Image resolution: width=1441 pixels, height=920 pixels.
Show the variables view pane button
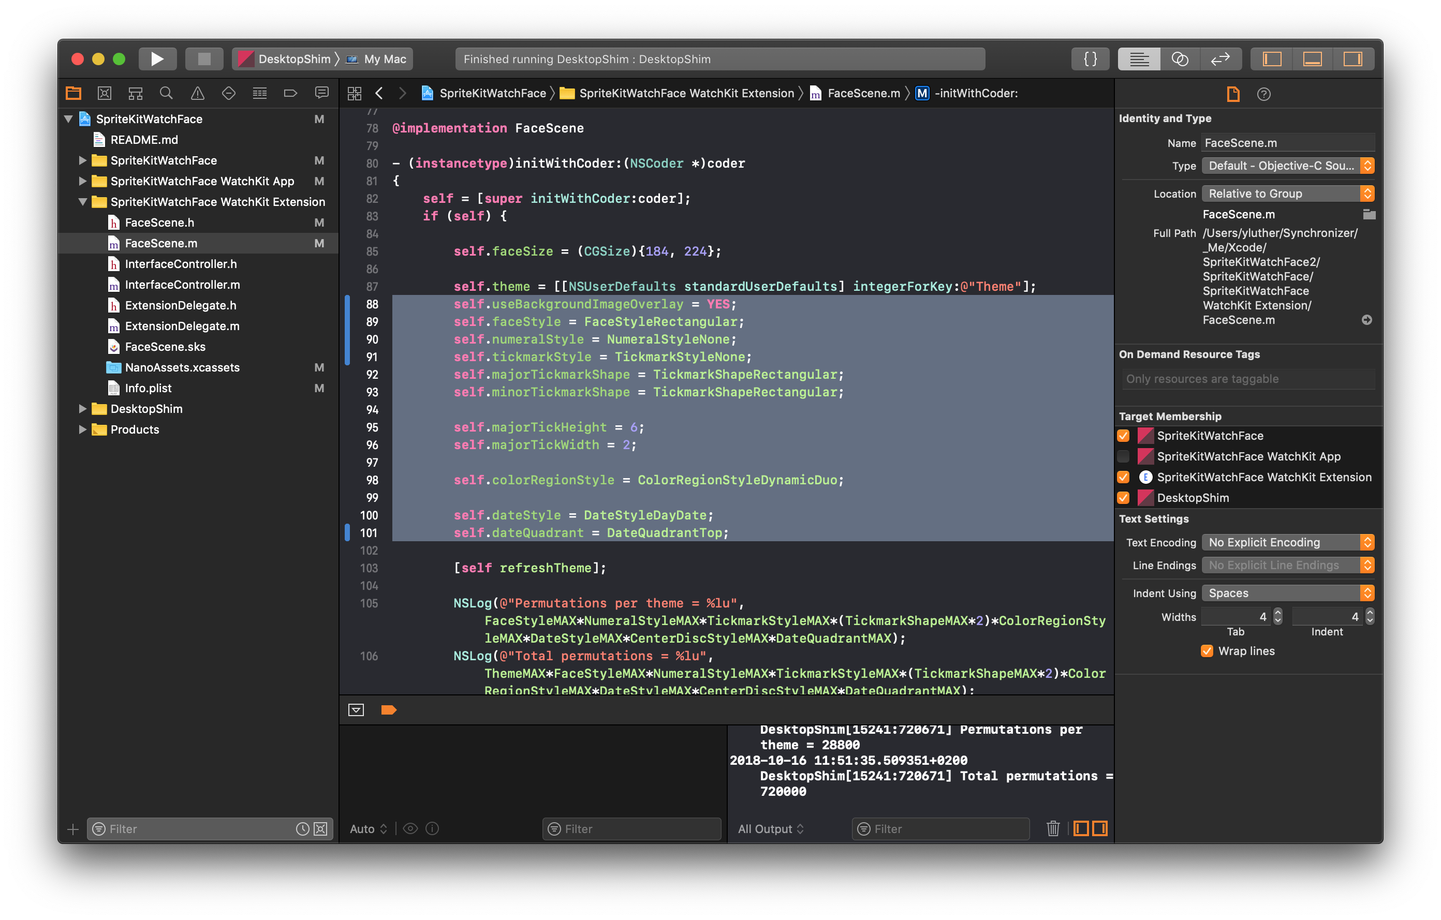pos(1081,828)
